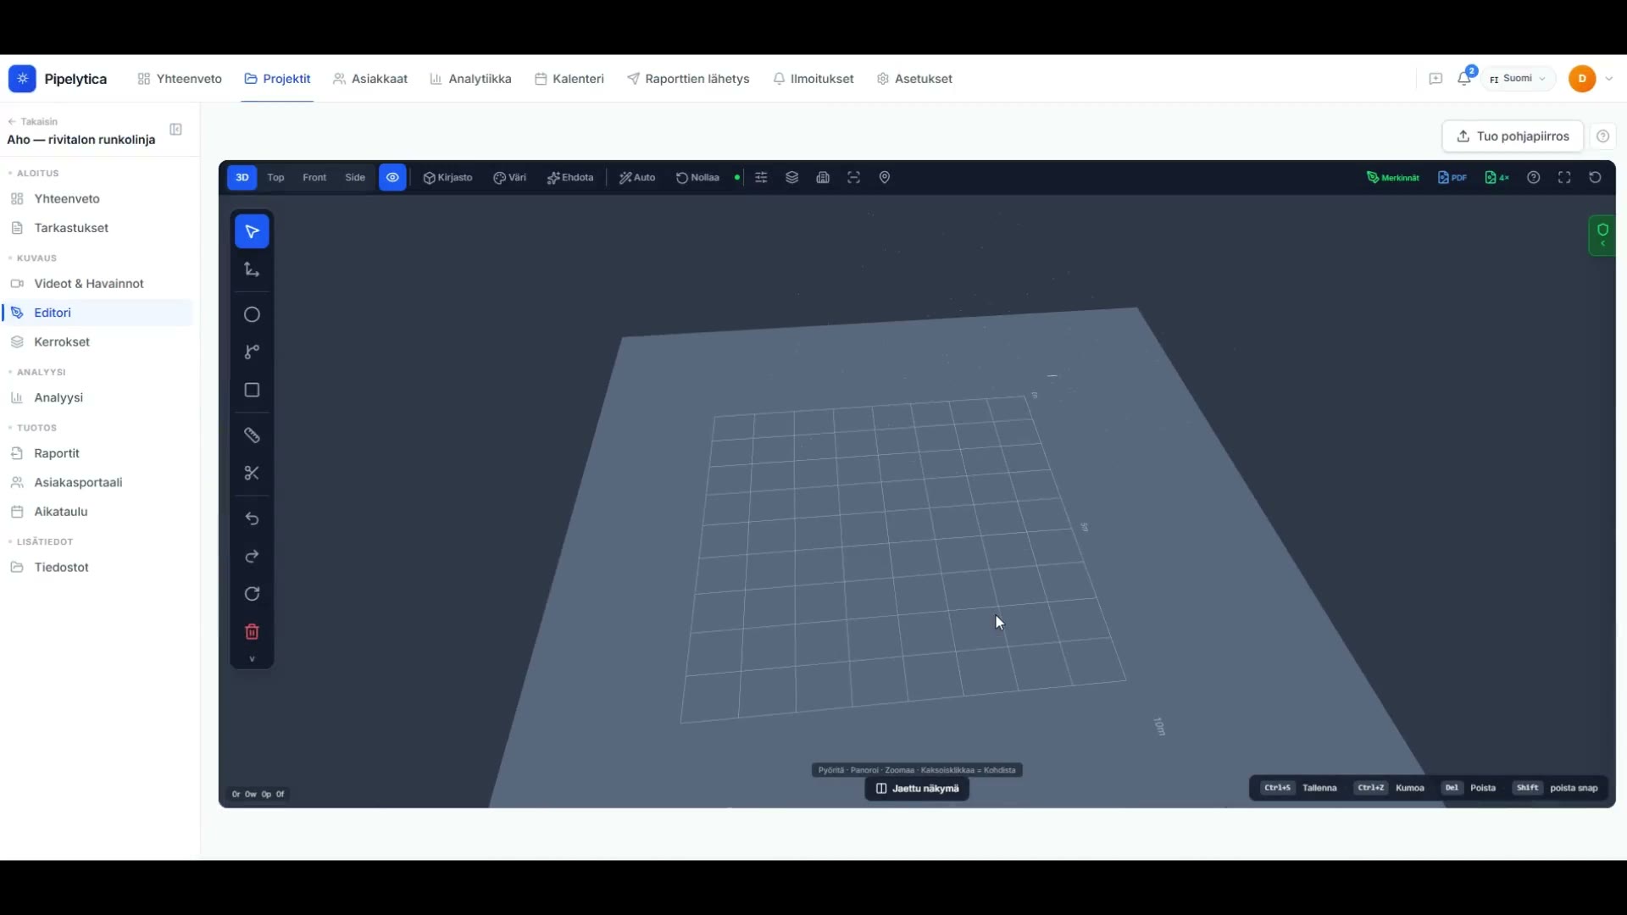This screenshot has width=1627, height=915.
Task: Open the Yhteenveto top navigation tab
Action: (x=180, y=79)
